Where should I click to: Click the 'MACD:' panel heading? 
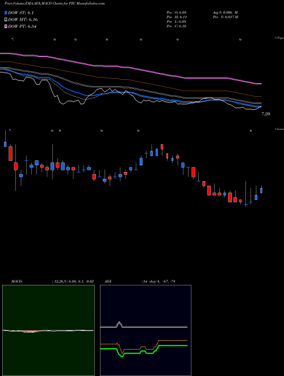tap(17, 281)
